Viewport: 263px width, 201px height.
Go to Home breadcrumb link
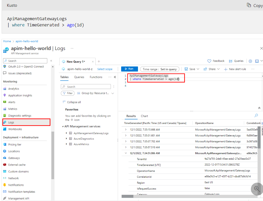coord(7,41)
